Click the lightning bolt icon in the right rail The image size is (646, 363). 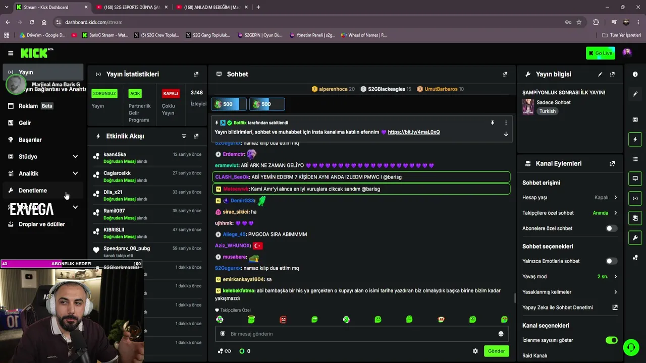[x=635, y=139]
